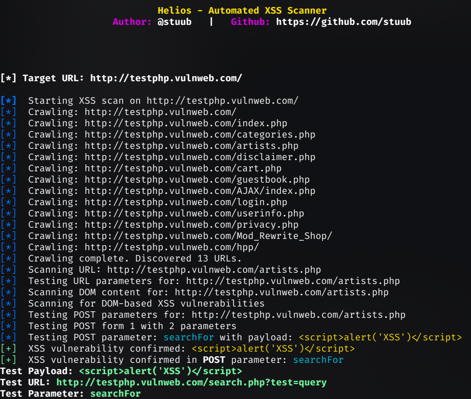Image resolution: width=471 pixels, height=399 pixels.
Task: Open the crawled guestbook.php URL
Action: (197, 180)
